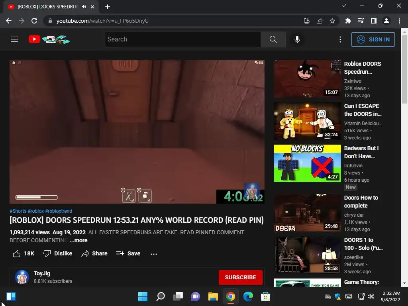
Task: Open Bedwars But I Don't Have thumbnail
Action: [307, 163]
